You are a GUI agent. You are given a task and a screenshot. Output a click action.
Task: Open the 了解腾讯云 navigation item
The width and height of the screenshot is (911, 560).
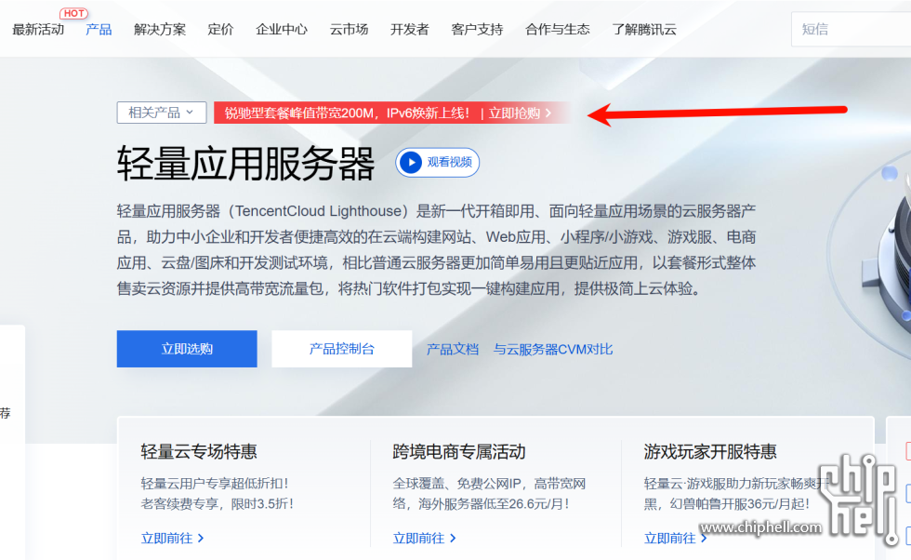tap(644, 30)
